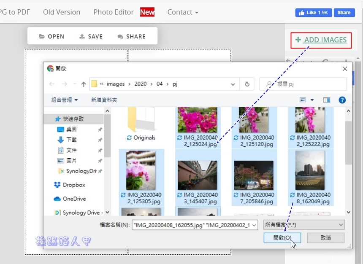Click the 2020 breadcrumb segment
Screen dimensions: 363x264
[x=141, y=84]
